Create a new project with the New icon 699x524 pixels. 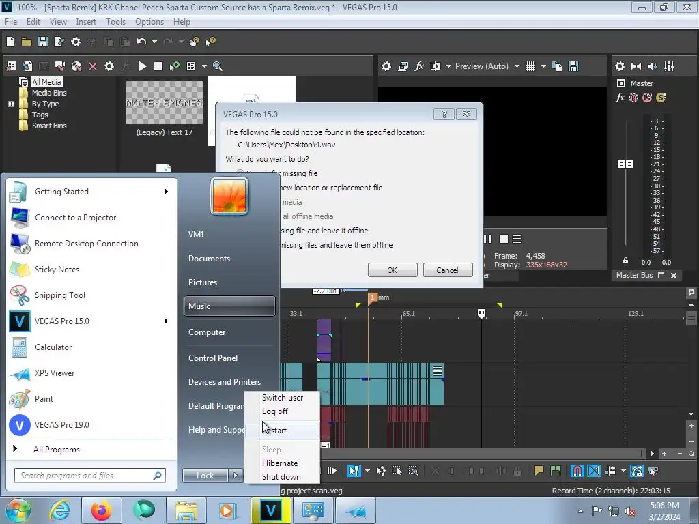click(x=10, y=42)
